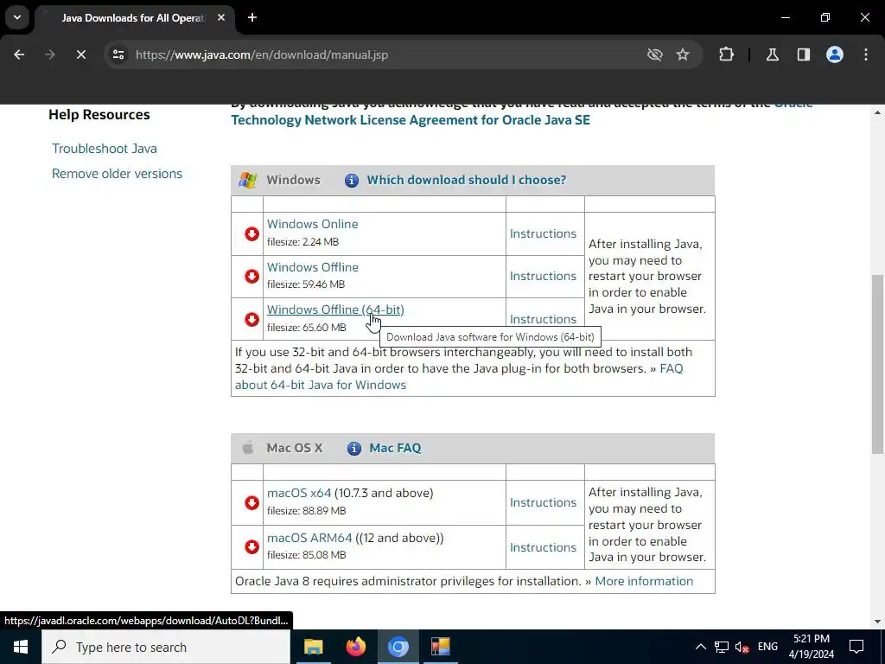
Task: Open Instructions for Windows Online
Action: tap(543, 233)
